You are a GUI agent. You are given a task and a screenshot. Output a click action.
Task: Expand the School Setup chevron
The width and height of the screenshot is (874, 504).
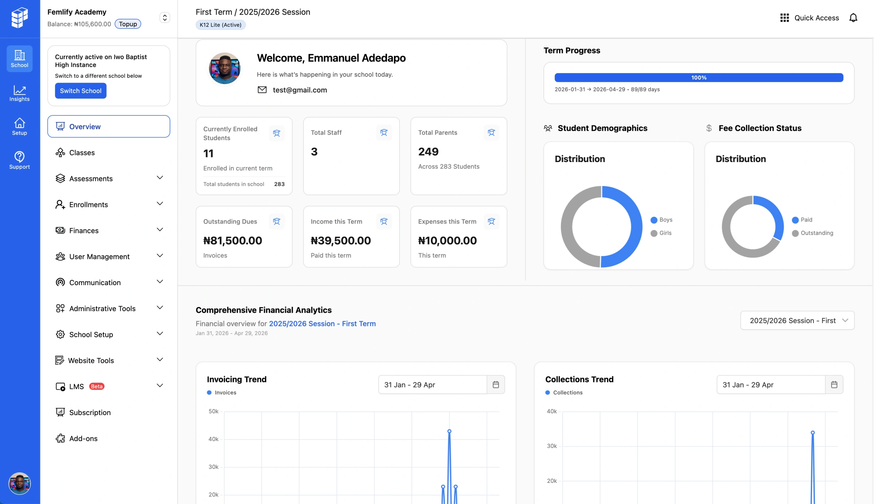coord(160,334)
